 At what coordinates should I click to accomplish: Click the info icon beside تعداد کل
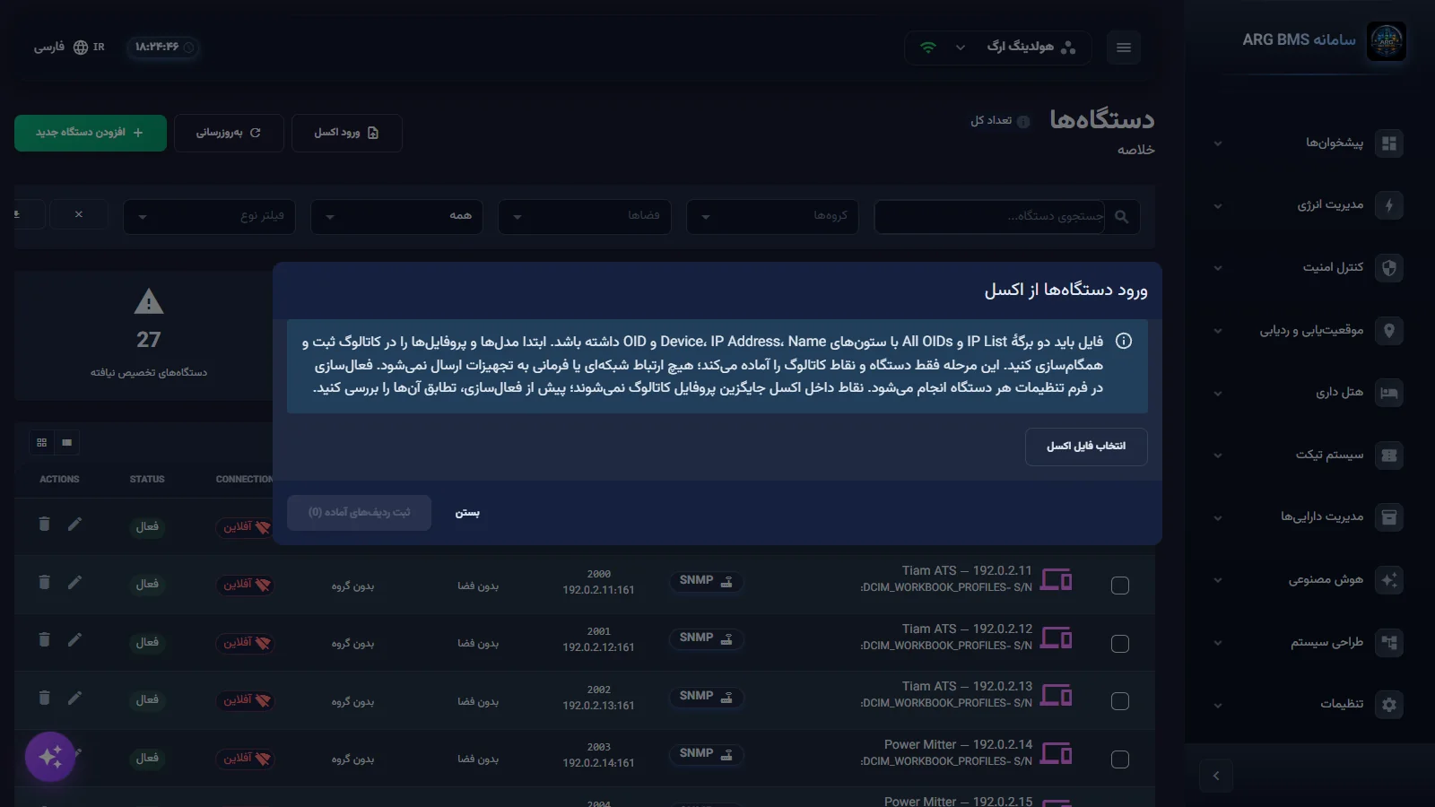tap(1023, 122)
